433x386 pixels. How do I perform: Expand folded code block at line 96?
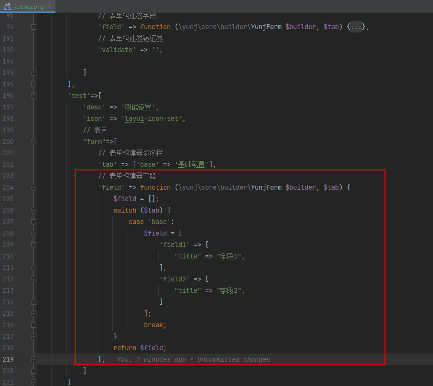coord(33,27)
